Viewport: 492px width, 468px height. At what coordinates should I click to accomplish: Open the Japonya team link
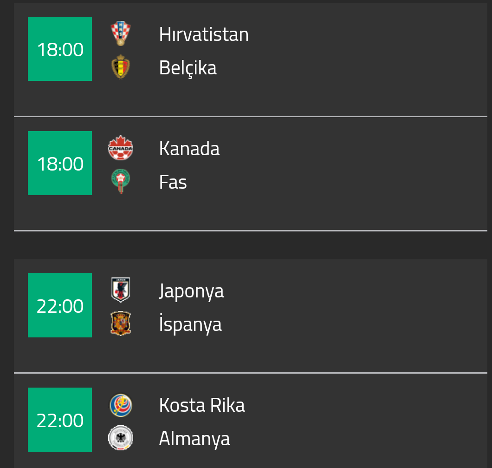point(191,291)
